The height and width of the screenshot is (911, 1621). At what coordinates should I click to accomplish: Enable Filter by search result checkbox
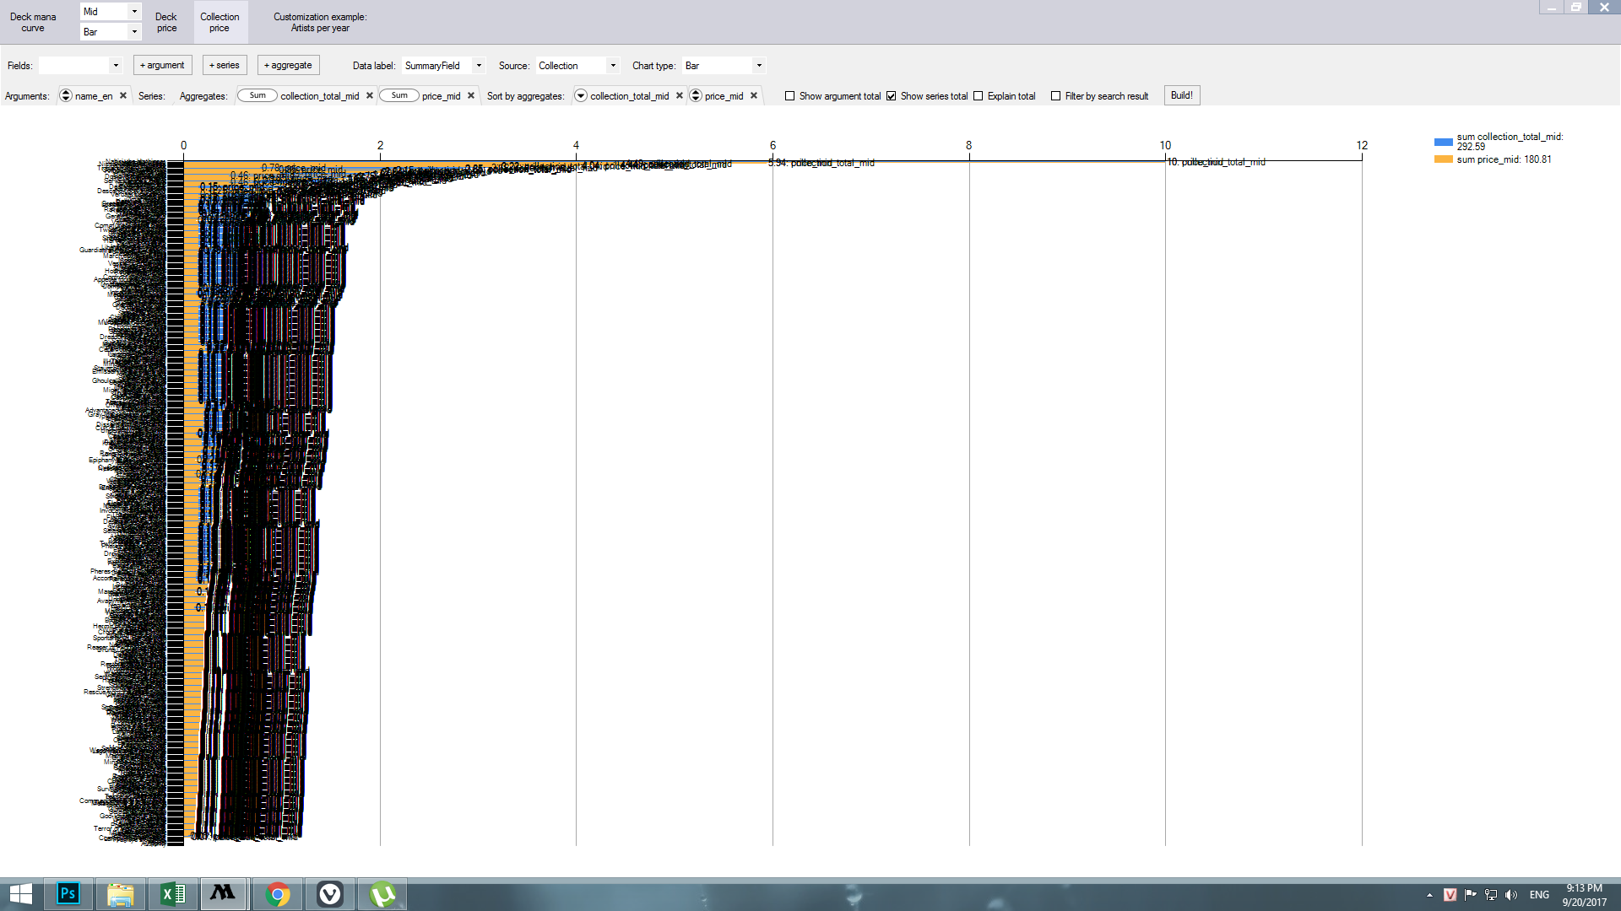1055,96
